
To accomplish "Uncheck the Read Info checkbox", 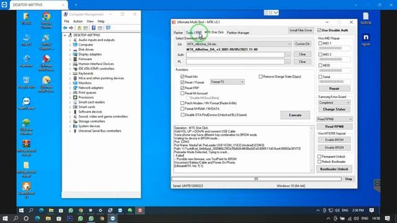I will point(182,76).
